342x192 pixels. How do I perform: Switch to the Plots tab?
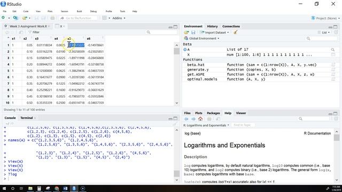coord(198,113)
